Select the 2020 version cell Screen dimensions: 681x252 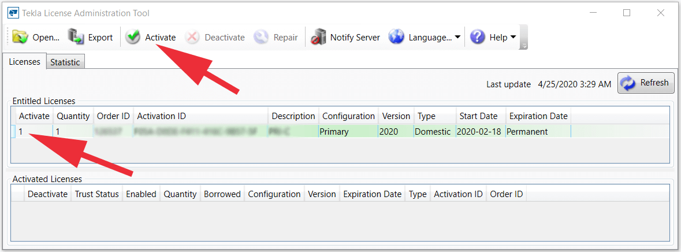click(x=396, y=131)
